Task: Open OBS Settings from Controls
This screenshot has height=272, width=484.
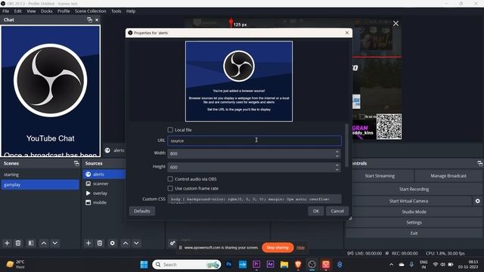Action: [x=414, y=222]
